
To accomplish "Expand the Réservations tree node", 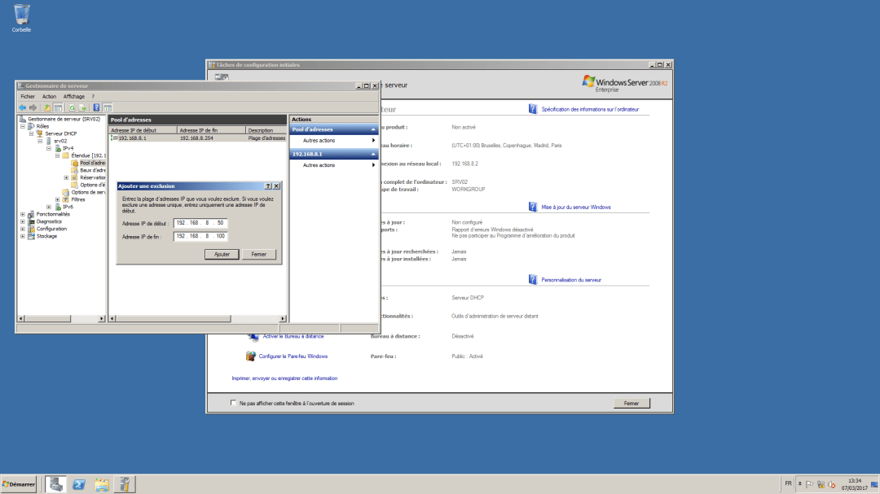I will 65,177.
